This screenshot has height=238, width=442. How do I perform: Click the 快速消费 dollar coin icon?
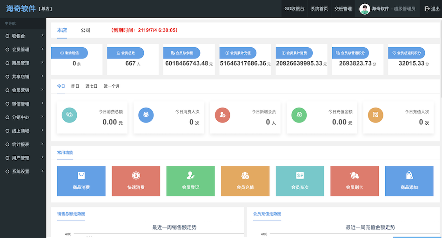tap(136, 176)
